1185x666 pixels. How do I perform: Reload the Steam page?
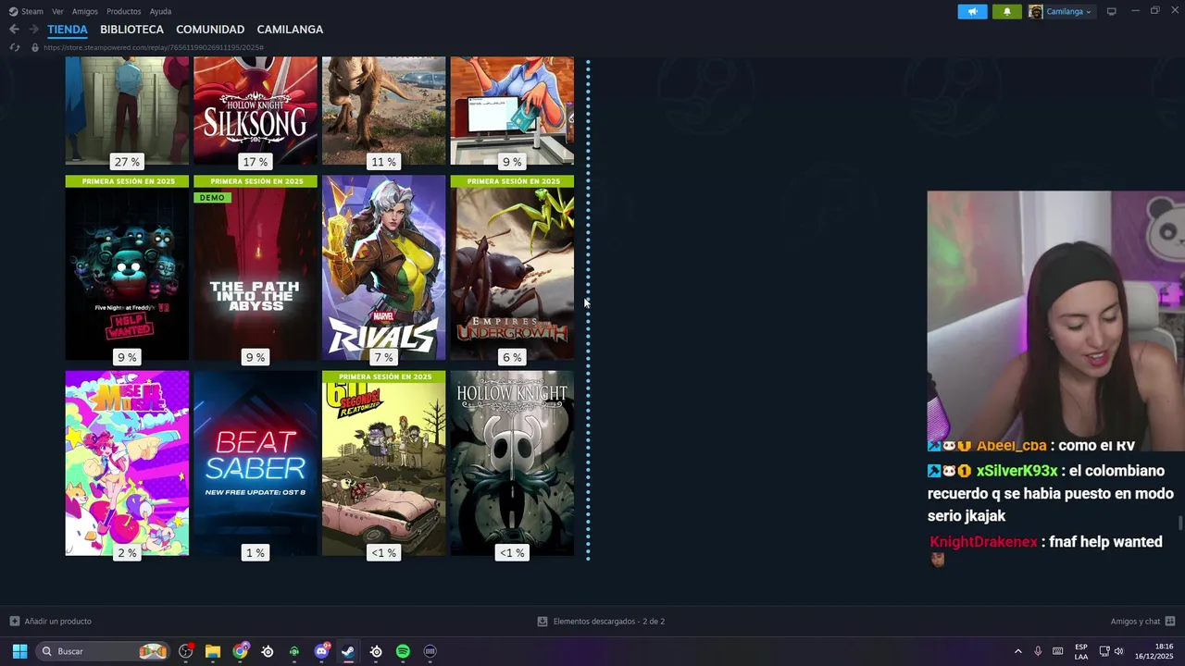point(14,47)
